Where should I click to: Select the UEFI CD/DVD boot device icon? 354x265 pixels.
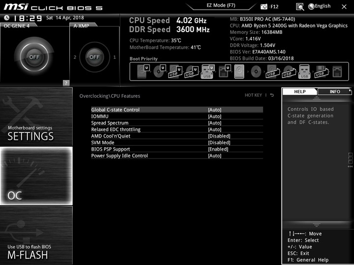[160, 72]
